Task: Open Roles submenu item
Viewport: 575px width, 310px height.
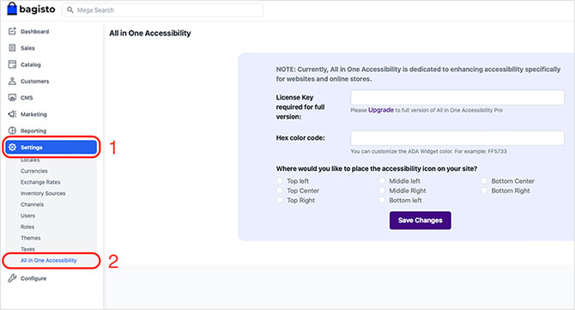Action: pyautogui.click(x=27, y=227)
